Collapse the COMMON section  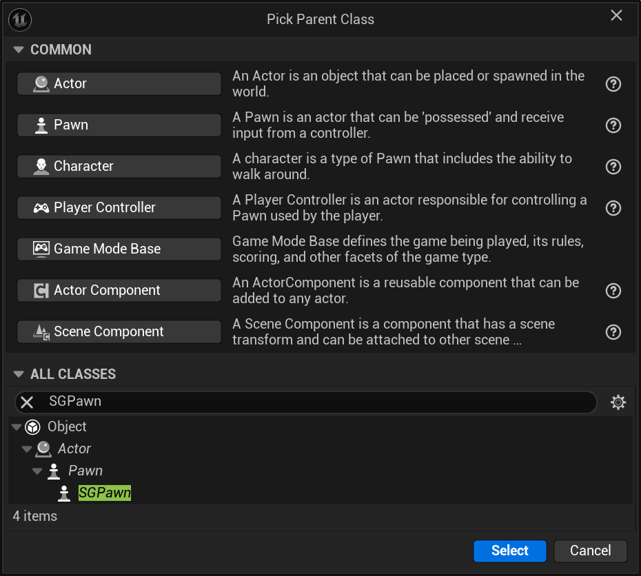tap(17, 49)
